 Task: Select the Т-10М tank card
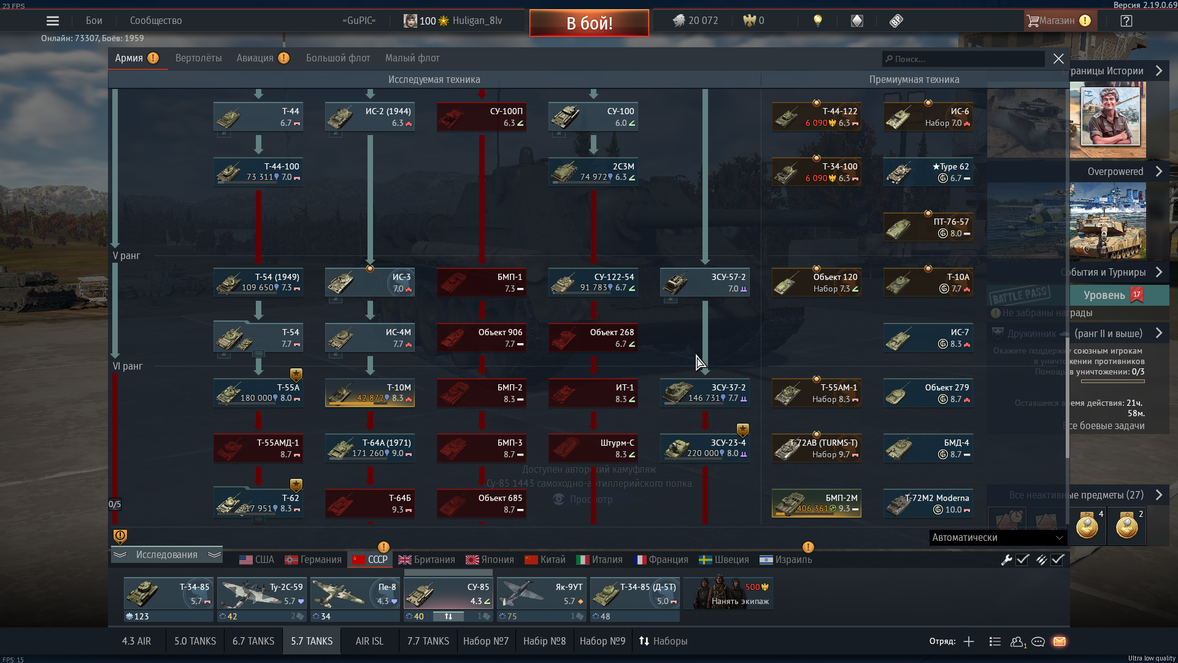(370, 393)
